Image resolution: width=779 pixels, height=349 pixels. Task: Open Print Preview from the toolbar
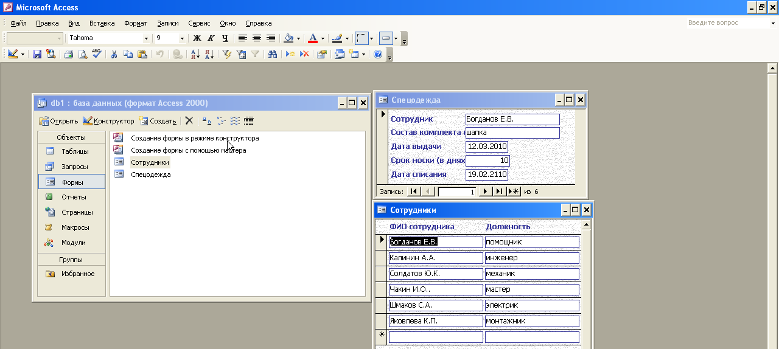coord(82,54)
